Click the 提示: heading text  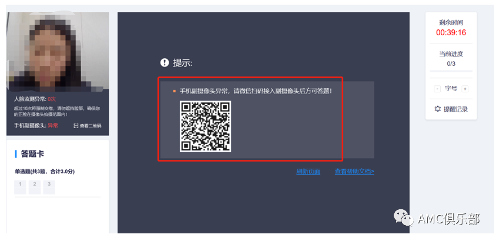click(x=183, y=63)
